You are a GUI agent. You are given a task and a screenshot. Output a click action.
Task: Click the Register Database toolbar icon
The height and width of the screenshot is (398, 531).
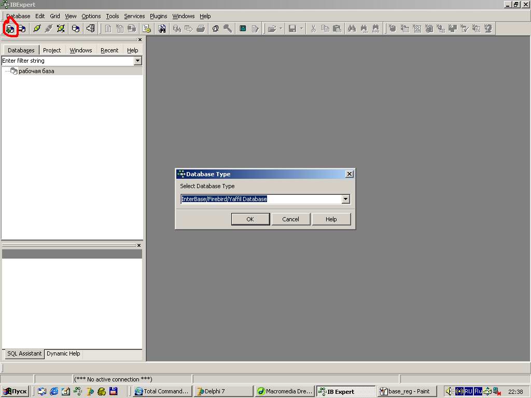click(x=10, y=29)
